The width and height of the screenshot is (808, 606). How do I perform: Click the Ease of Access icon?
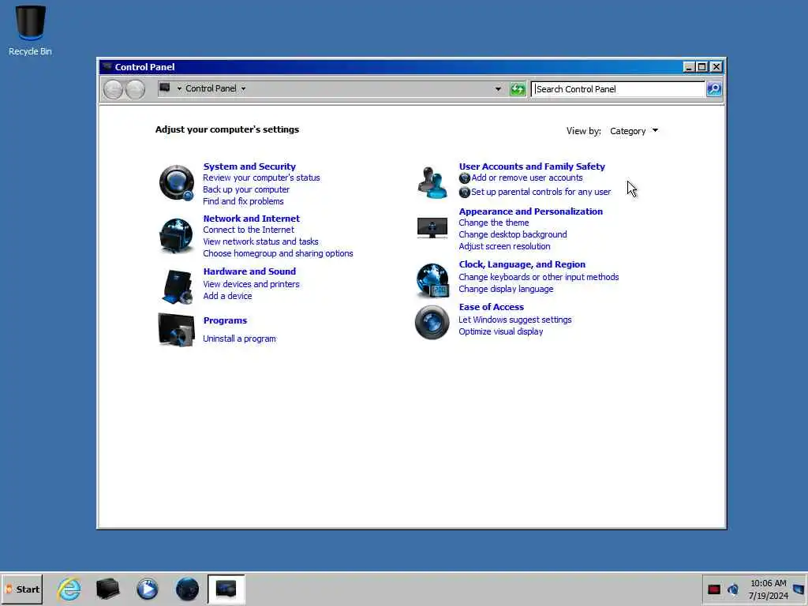[x=432, y=322]
